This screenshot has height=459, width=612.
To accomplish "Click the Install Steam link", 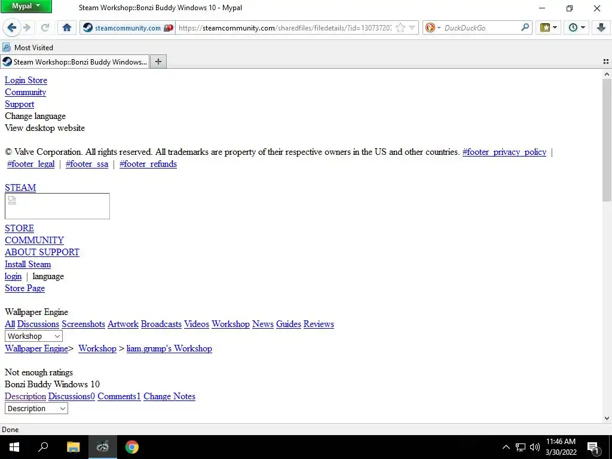I will 27,264.
